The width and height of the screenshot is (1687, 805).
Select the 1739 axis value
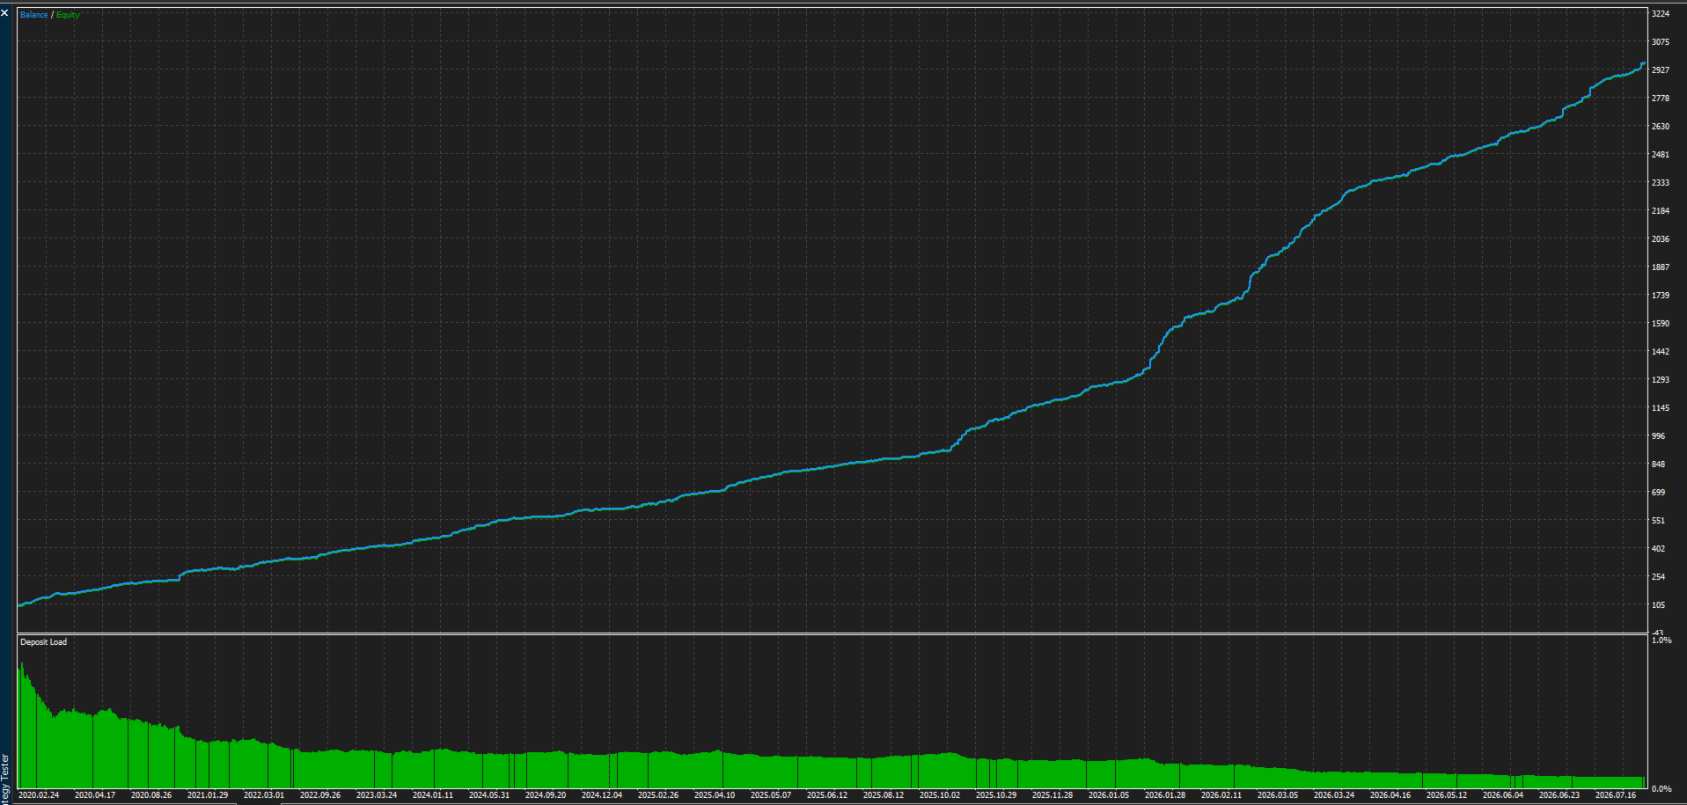click(x=1661, y=296)
